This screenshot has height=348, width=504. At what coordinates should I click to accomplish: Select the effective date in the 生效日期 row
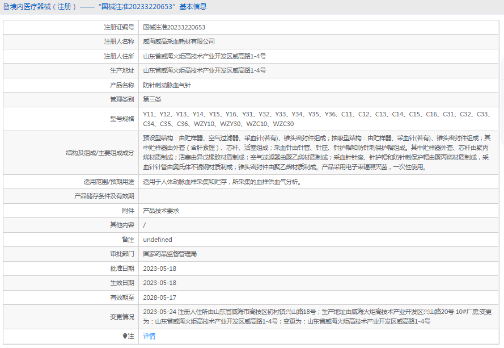pyautogui.click(x=160, y=283)
